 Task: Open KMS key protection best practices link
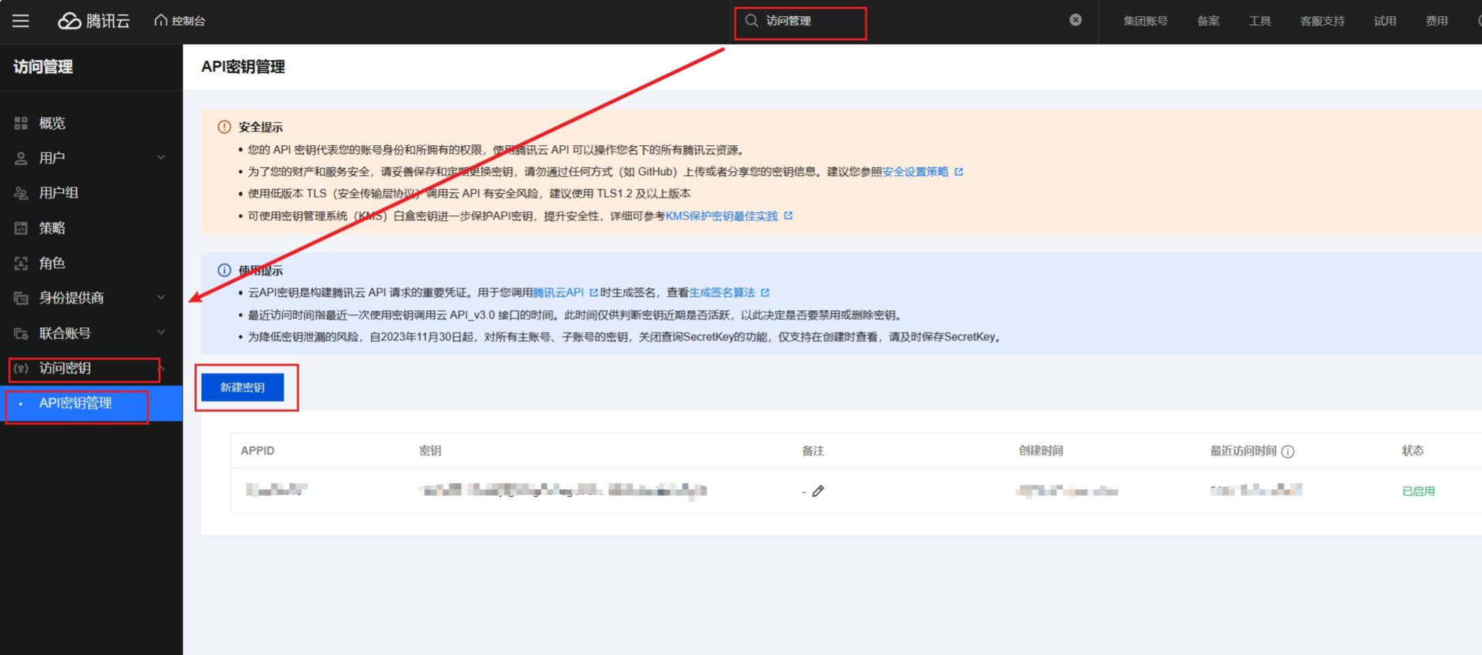click(x=721, y=216)
